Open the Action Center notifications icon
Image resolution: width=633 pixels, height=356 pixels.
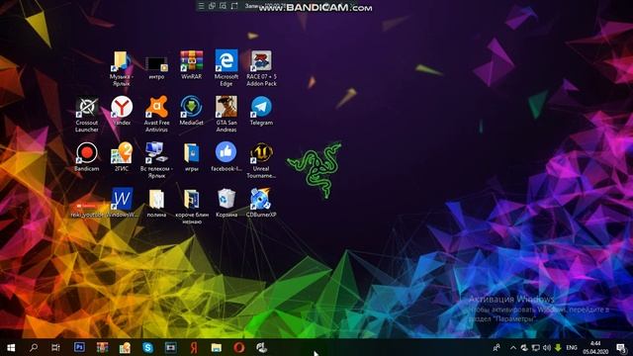[x=622, y=347]
